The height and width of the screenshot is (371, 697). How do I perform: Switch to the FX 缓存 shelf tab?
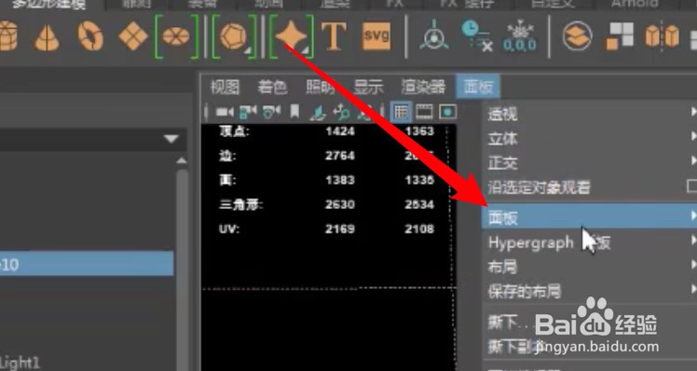468,4
